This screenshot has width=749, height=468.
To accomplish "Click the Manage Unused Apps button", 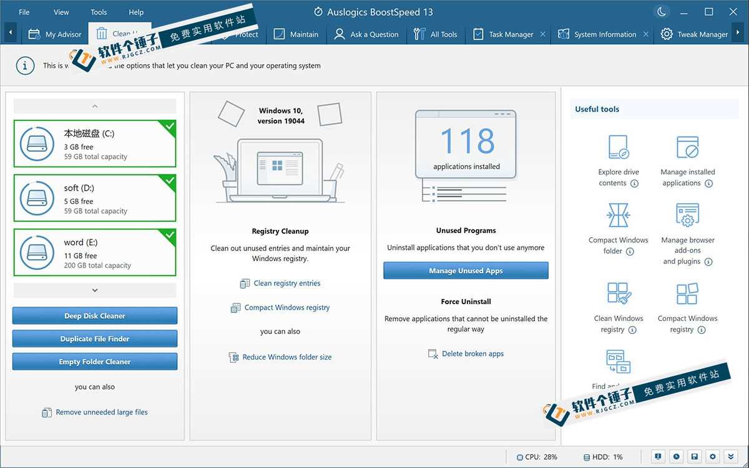I will (466, 270).
